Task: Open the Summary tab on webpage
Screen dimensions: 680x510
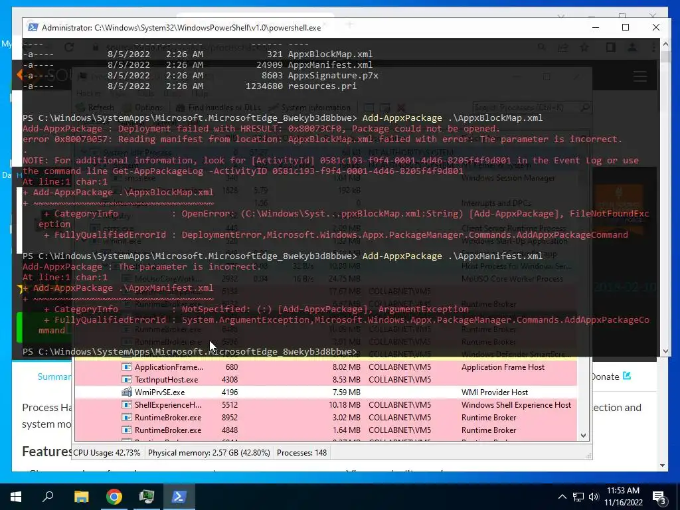Action: (54, 377)
